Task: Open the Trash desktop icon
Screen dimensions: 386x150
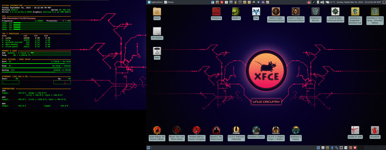Action: [157, 53]
